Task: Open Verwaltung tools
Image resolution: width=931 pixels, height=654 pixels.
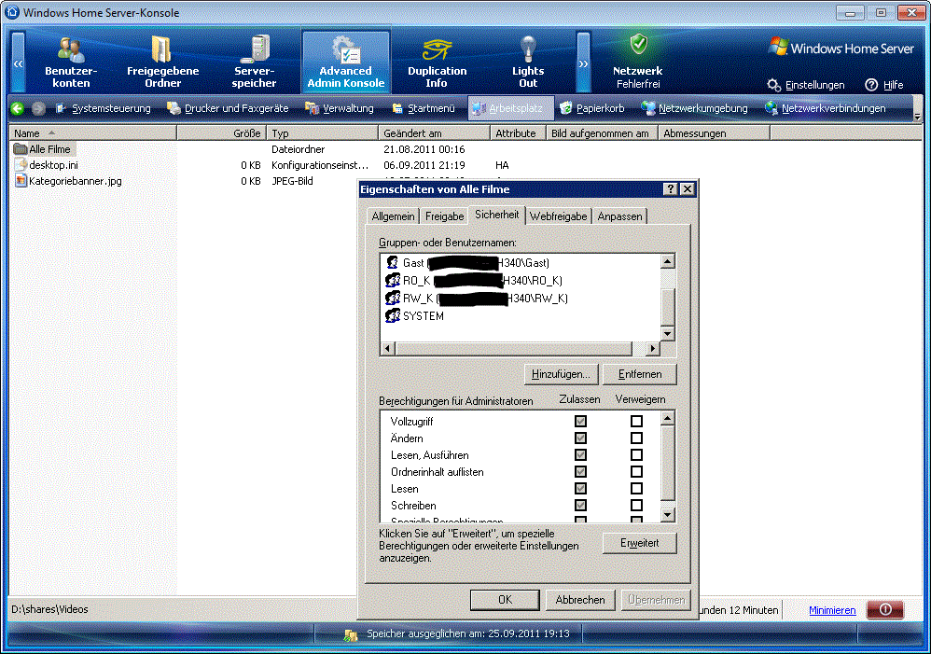Action: (x=339, y=108)
